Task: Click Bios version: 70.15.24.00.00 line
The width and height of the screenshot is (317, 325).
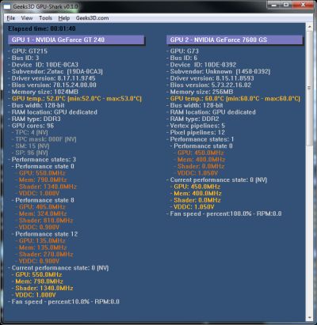Action: [x=52, y=85]
